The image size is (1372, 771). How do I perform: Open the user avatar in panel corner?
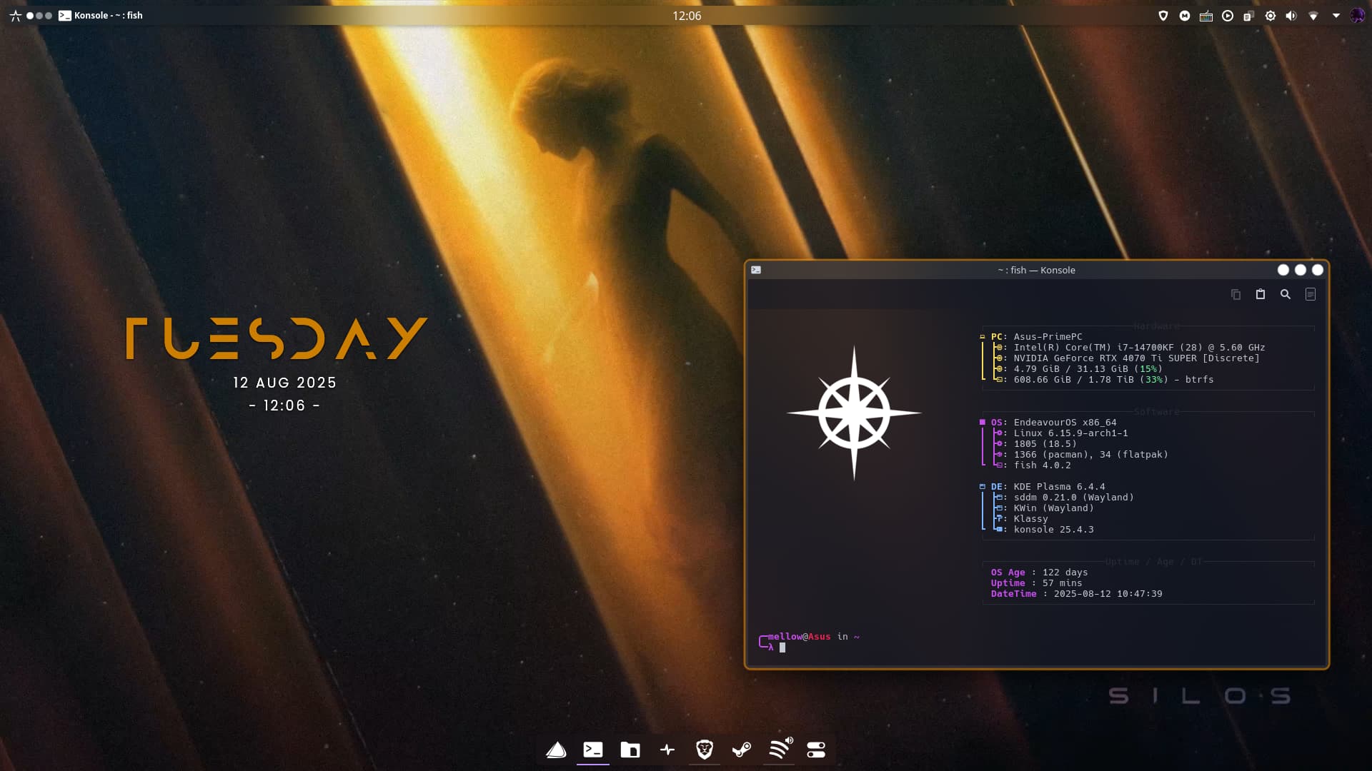tap(1357, 16)
